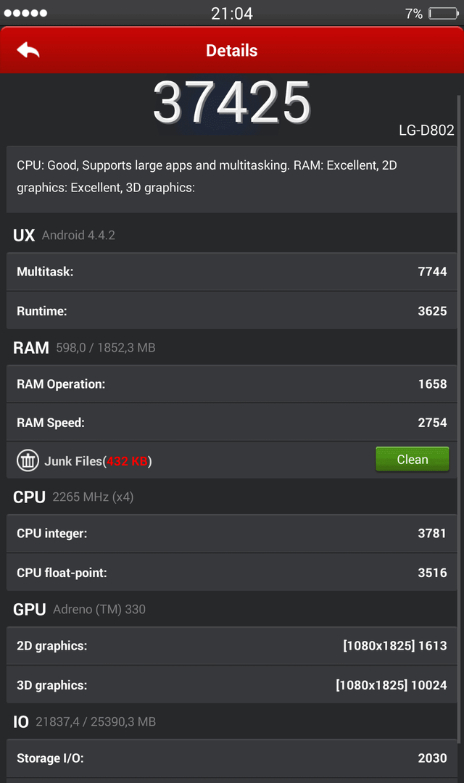Viewport: 464px width, 783px height.
Task: Tap the back arrow icon
Action: click(28, 50)
